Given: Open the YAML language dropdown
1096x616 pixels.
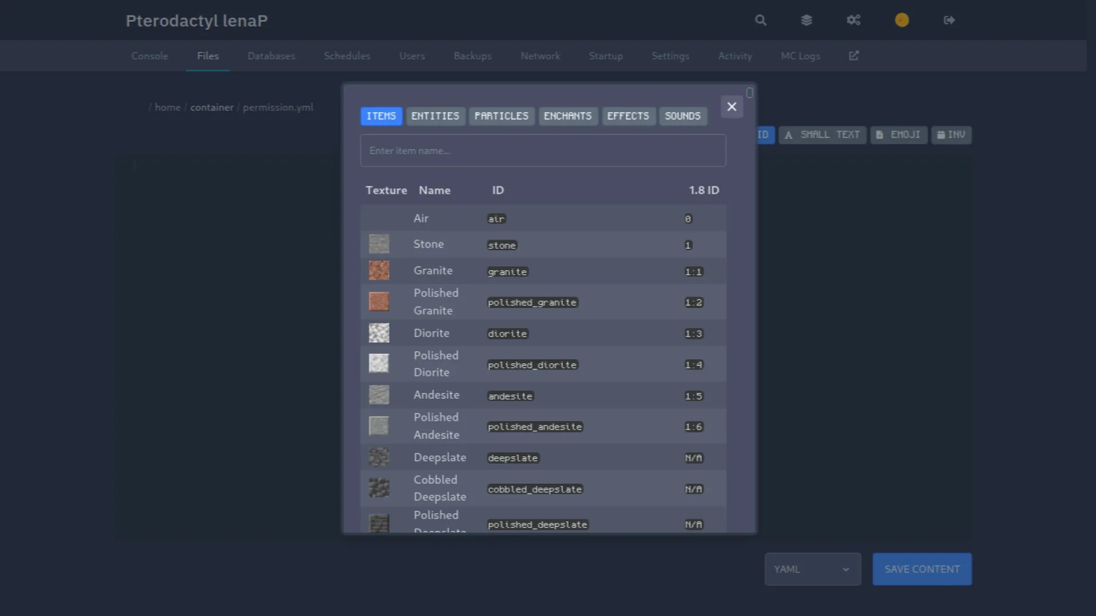Looking at the screenshot, I should tap(812, 569).
